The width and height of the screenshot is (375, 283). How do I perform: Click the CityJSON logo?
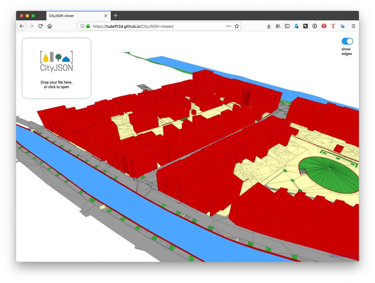57,61
